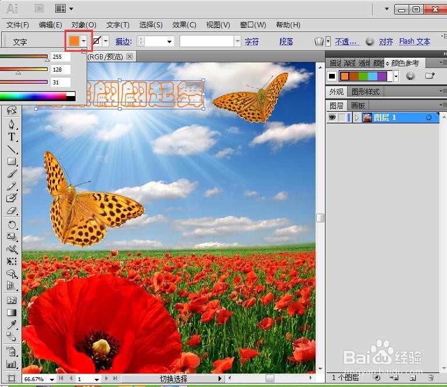Expand the 图层 1 disclosure triangle

tap(356, 118)
